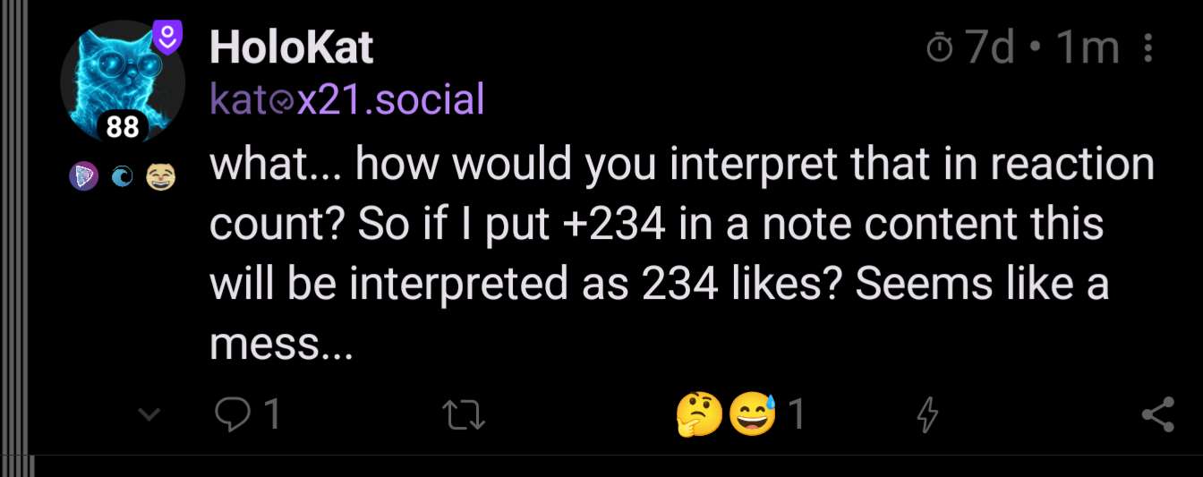1203x477 pixels.
Task: Click the blue wave badge under avatar
Action: (121, 178)
